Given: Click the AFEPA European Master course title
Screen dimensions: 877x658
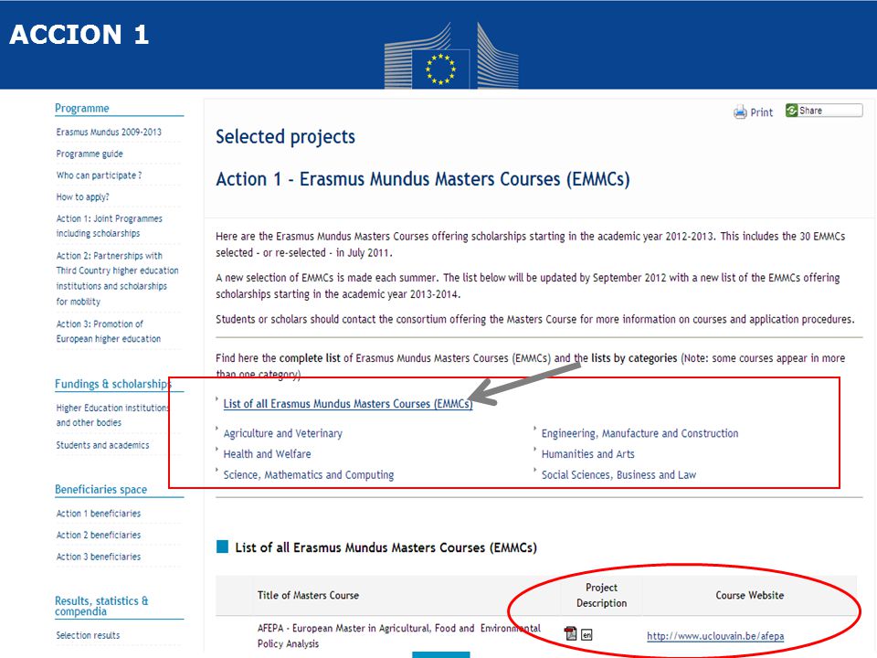Looking at the screenshot, I should (399, 636).
